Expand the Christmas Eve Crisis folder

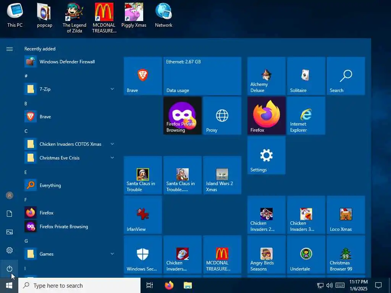pyautogui.click(x=70, y=158)
